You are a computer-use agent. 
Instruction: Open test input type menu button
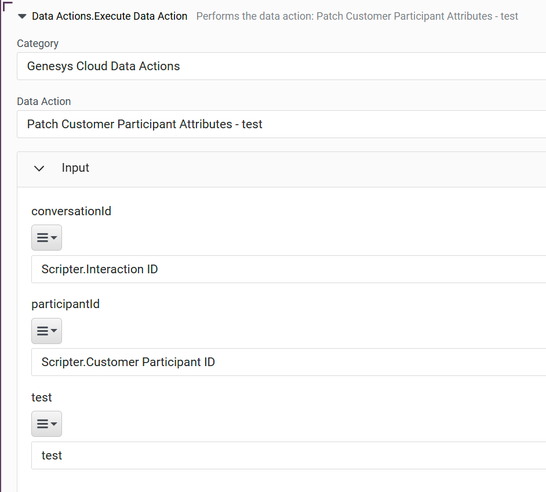click(47, 424)
